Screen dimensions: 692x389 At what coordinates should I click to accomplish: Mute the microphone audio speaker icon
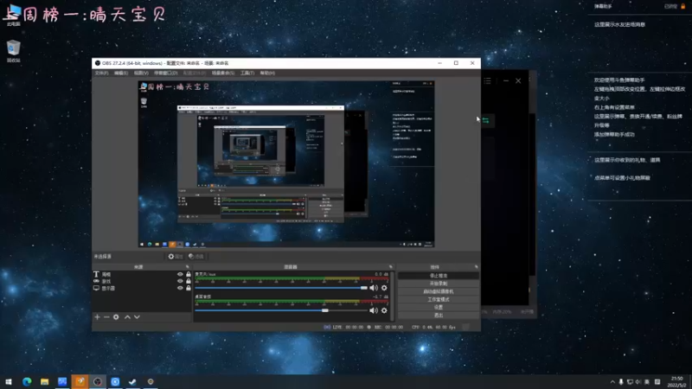point(374,288)
